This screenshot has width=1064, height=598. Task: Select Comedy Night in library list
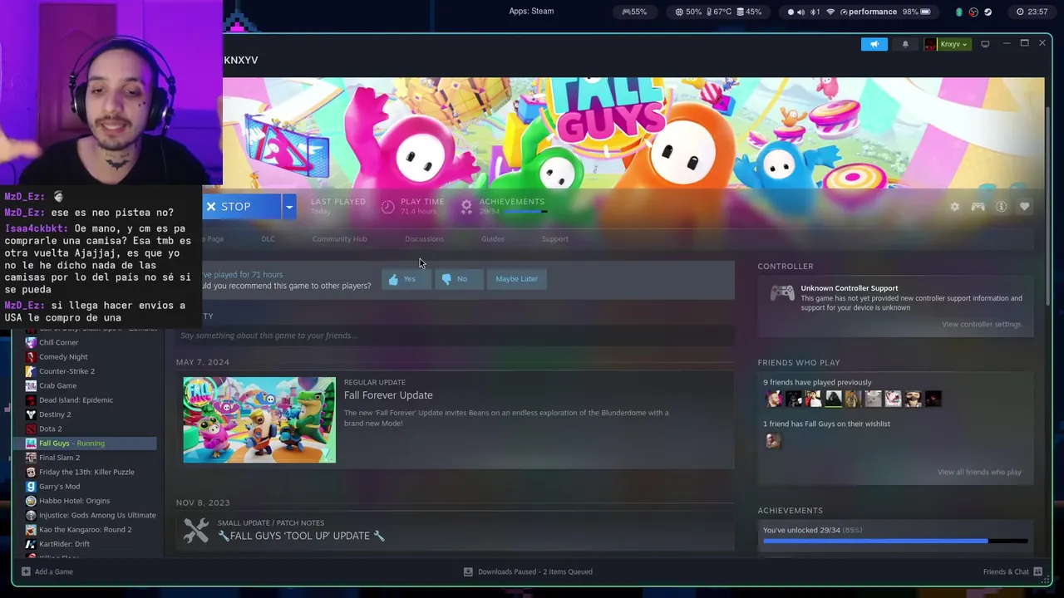(x=63, y=357)
